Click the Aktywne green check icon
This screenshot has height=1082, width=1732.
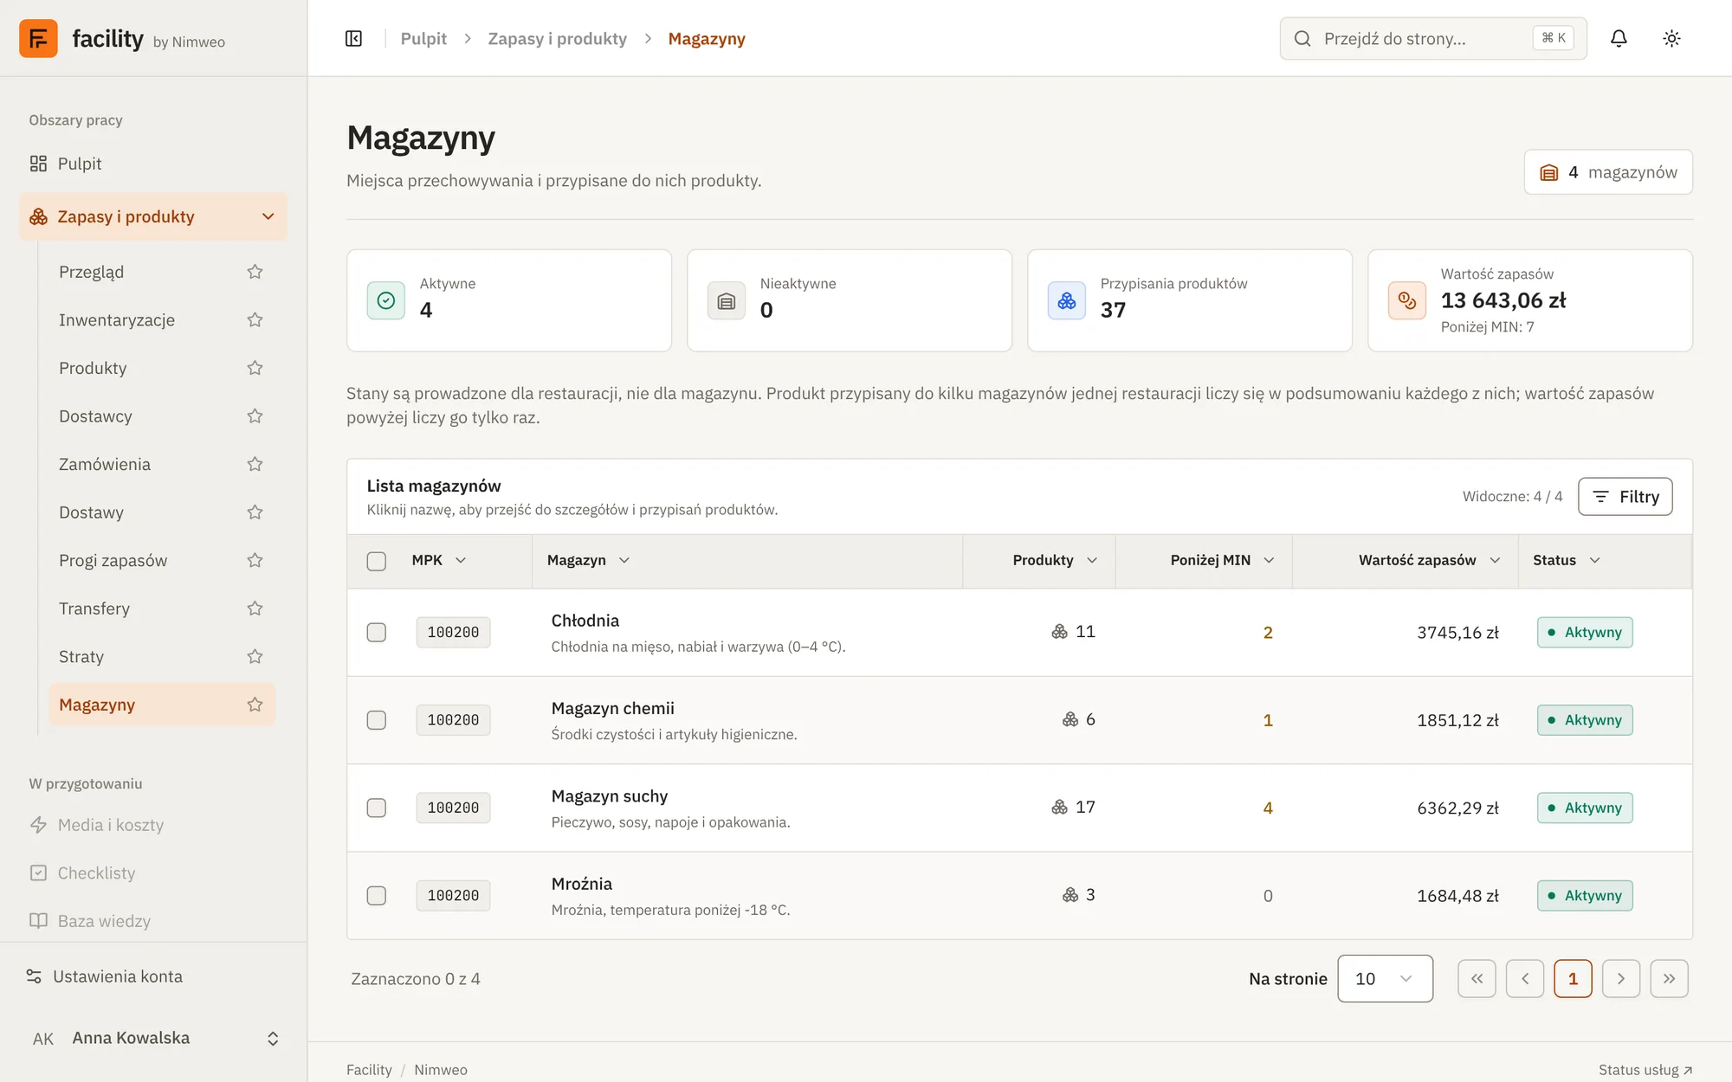click(386, 300)
